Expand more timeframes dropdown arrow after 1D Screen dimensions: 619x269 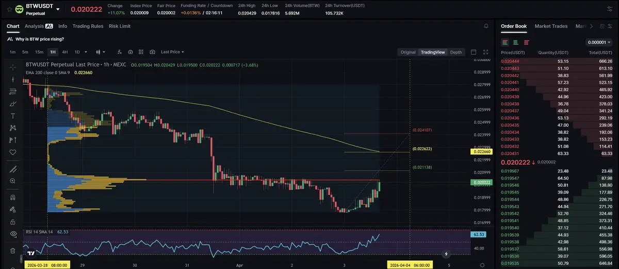pyautogui.click(x=86, y=52)
